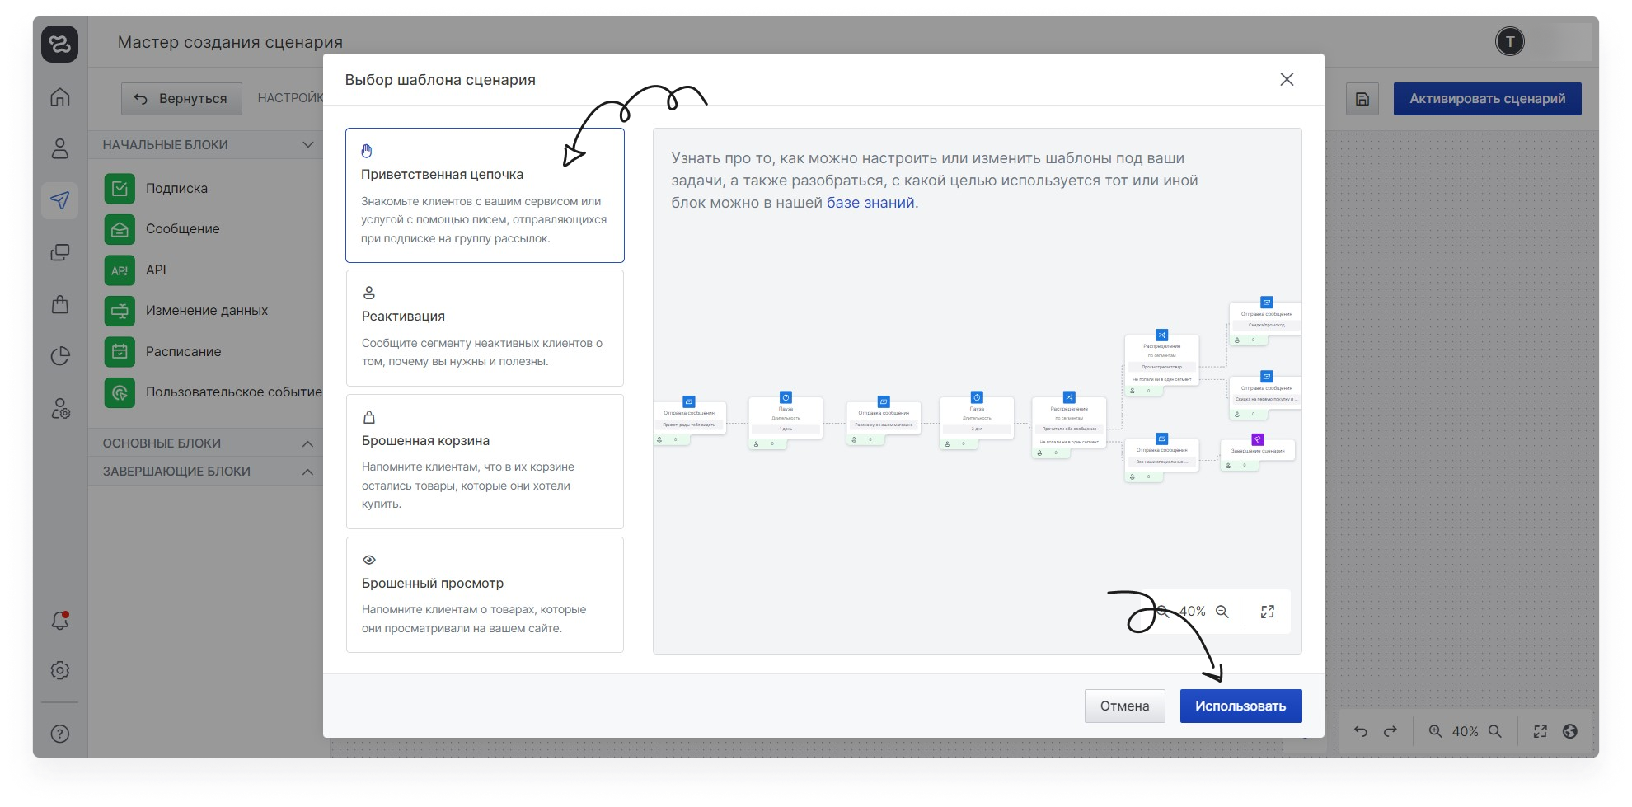Select the paper plane campaigns sidebar icon
The width and height of the screenshot is (1632, 807).
59,200
